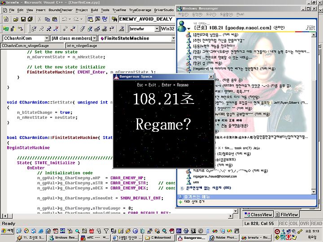Collapse the favorite menu section in Messenger

[180, 197]
